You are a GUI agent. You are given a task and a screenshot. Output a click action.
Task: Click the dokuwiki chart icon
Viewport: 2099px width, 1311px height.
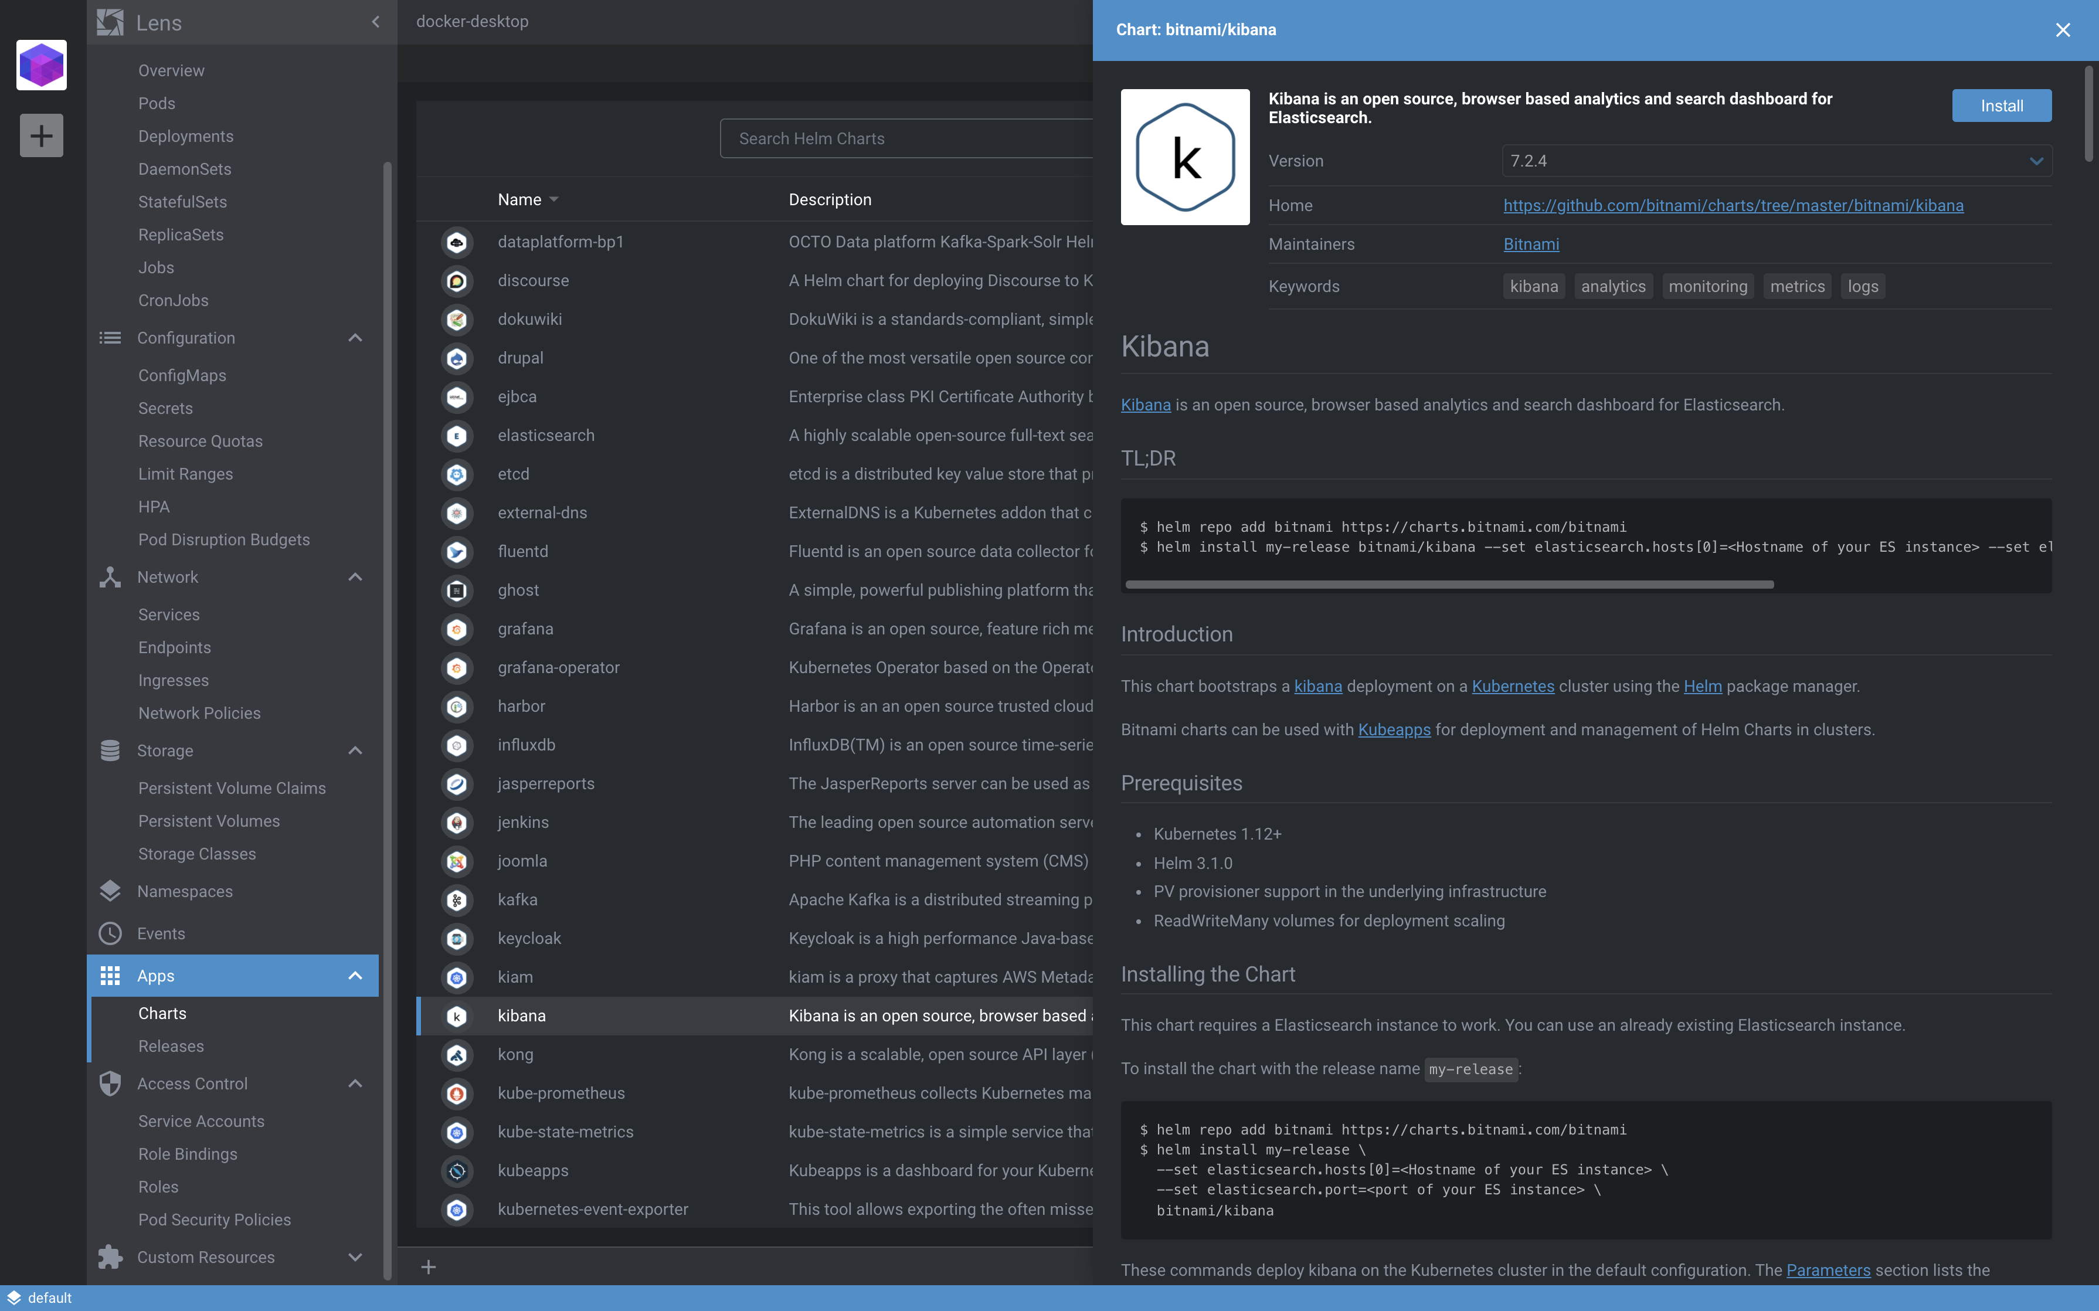point(457,319)
